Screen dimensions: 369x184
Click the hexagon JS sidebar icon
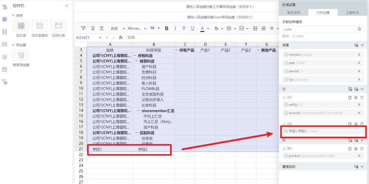(4, 57)
